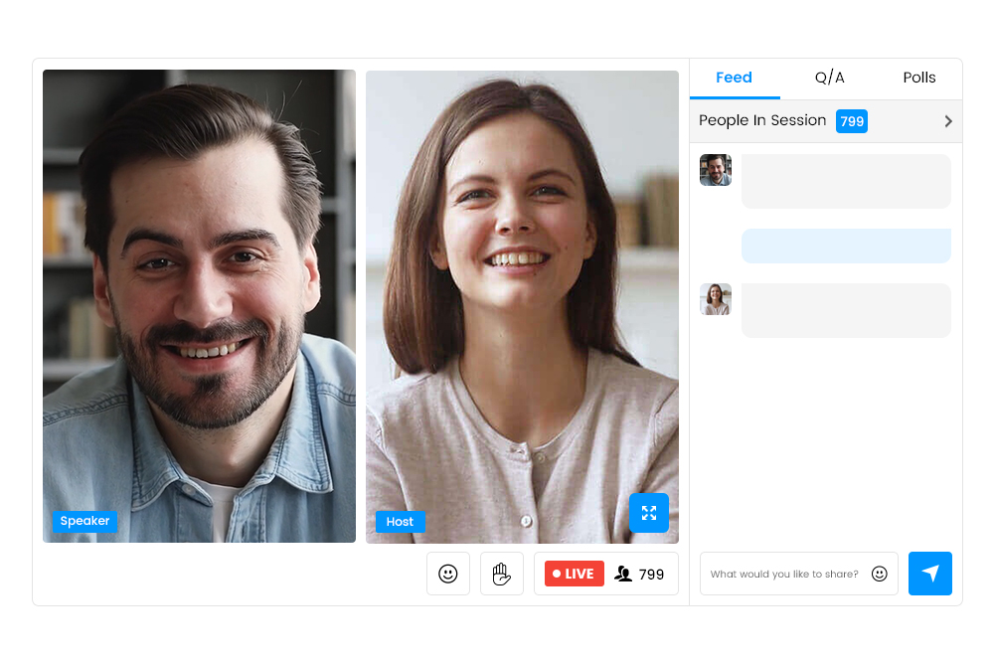Select the Host video tile
The width and height of the screenshot is (994, 663).
[x=522, y=298]
